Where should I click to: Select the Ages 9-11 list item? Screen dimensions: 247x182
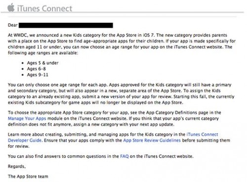pyautogui.click(x=38, y=75)
